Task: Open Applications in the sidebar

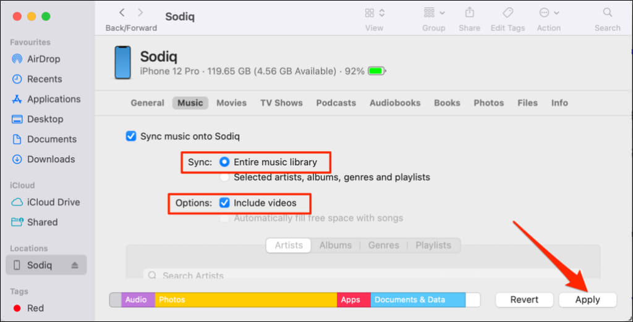Action: pos(46,99)
